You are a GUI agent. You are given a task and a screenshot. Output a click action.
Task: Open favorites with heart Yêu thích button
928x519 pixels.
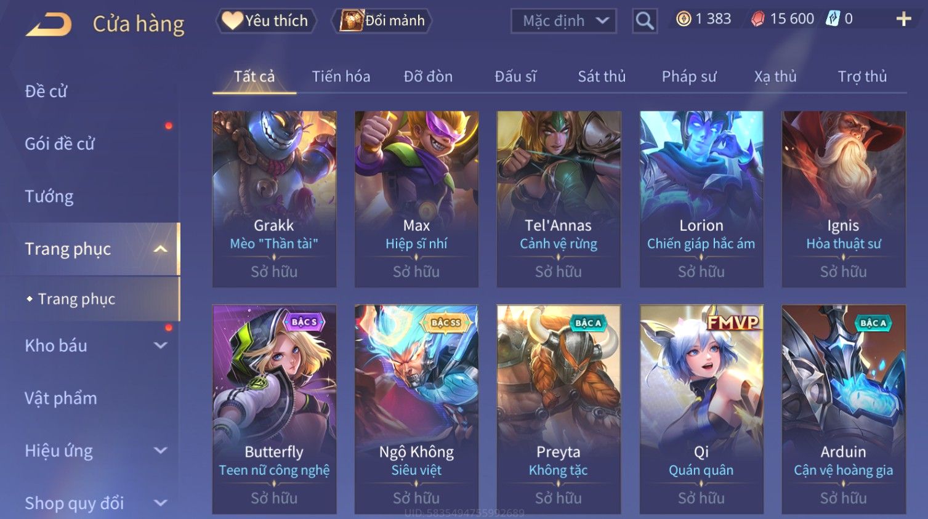click(x=265, y=20)
